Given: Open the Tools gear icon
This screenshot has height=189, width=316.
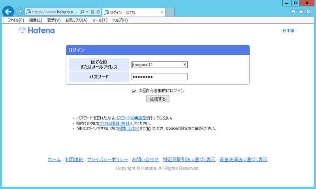Looking at the screenshot, I should click(x=309, y=11).
